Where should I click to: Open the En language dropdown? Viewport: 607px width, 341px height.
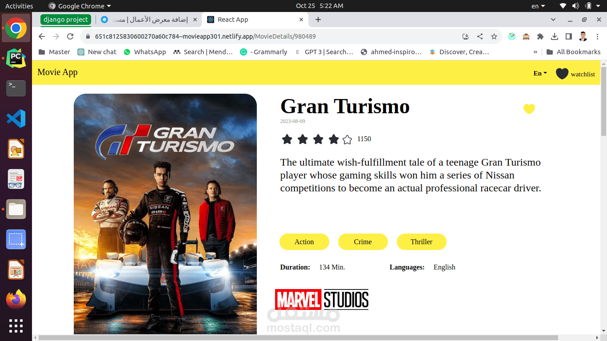(x=539, y=73)
